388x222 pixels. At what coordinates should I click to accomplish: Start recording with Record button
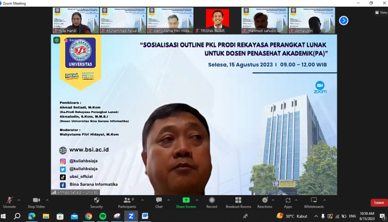click(212, 202)
